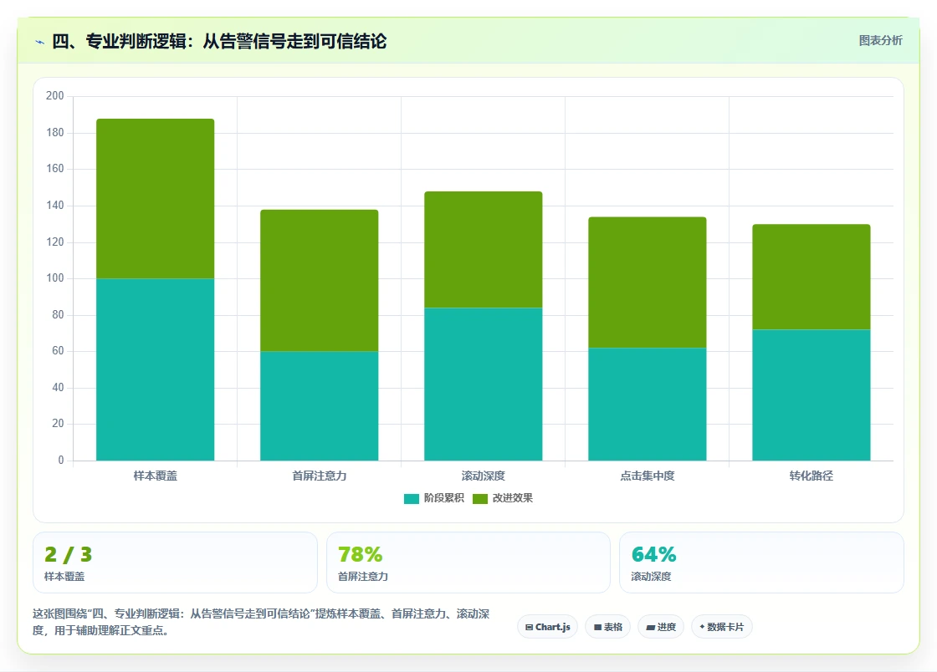937x672 pixels.
Task: Click the 滚动深度 x-axis label
Action: coord(484,476)
